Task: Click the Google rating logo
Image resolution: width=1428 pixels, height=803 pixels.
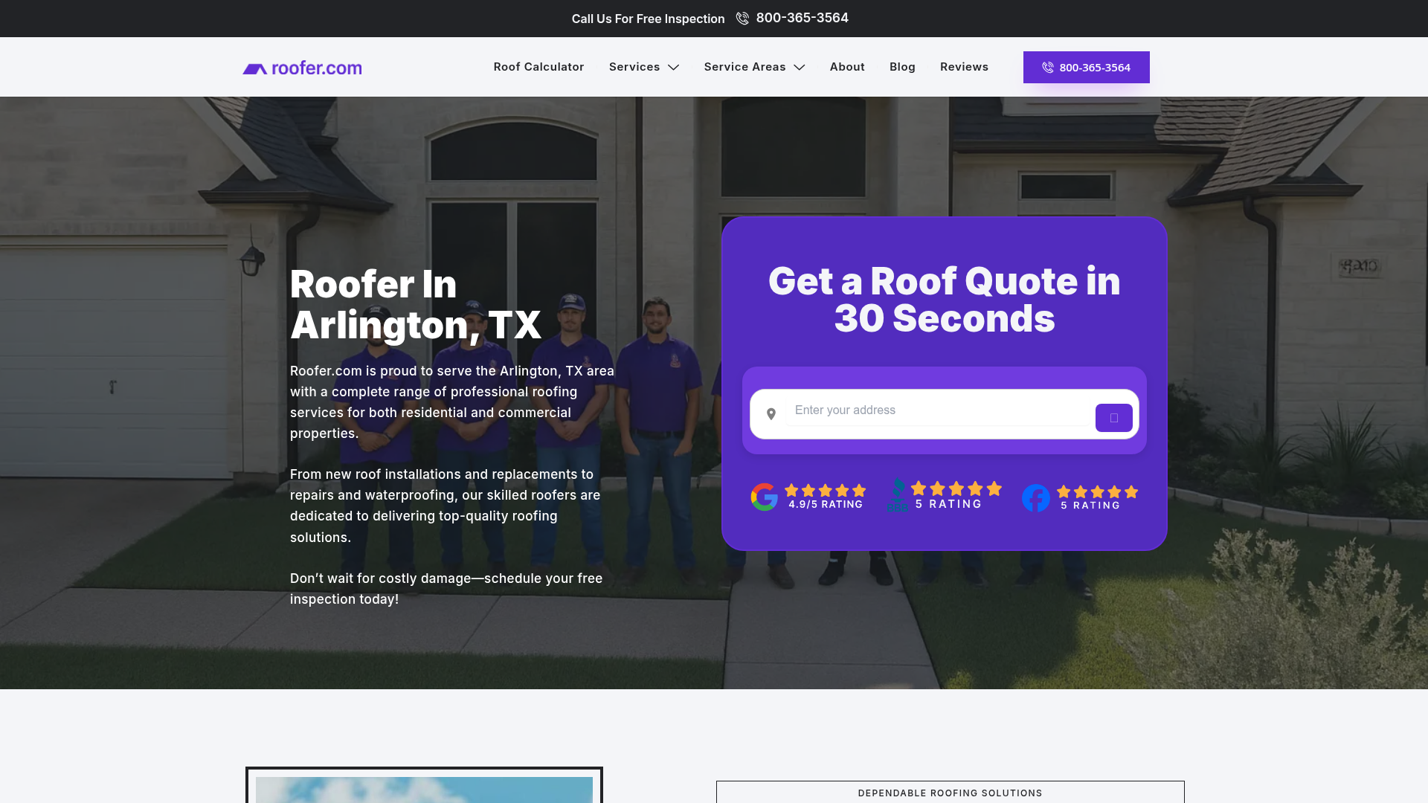Action: point(764,497)
